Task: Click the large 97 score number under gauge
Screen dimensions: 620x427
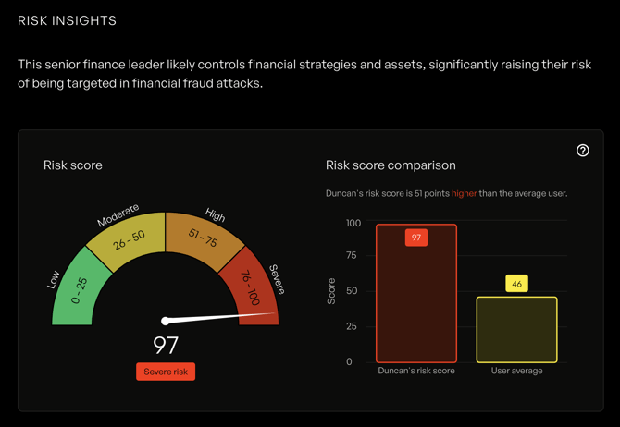Action: coord(166,346)
